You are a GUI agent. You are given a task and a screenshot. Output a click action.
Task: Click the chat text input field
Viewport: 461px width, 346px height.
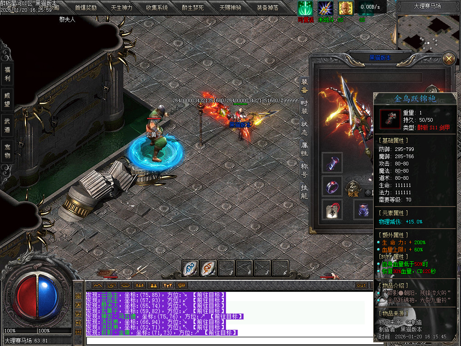point(225,340)
